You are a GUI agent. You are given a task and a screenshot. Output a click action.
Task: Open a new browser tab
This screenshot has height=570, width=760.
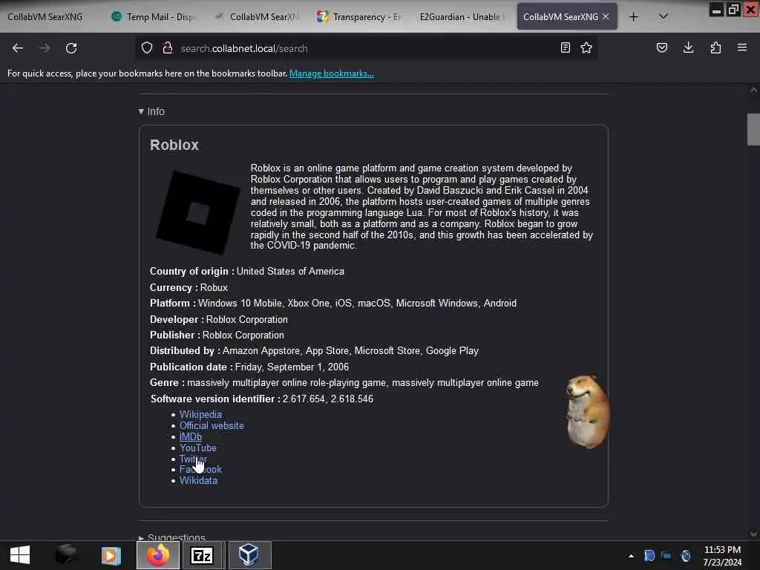[634, 17]
